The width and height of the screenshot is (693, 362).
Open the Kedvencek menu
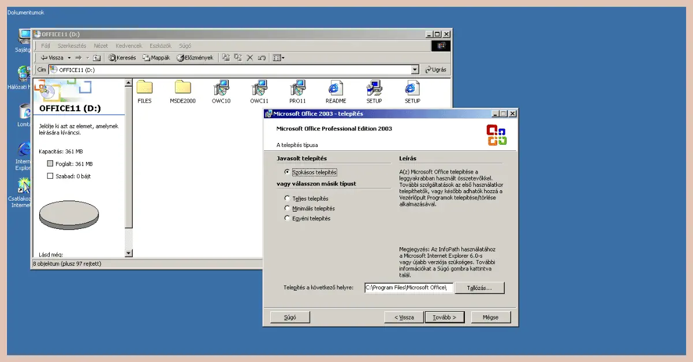(x=128, y=46)
